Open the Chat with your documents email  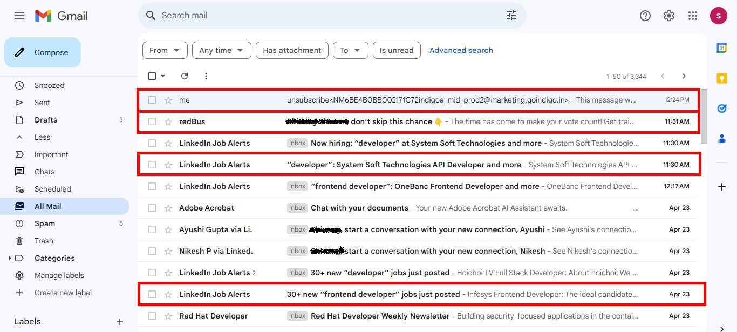click(418, 208)
